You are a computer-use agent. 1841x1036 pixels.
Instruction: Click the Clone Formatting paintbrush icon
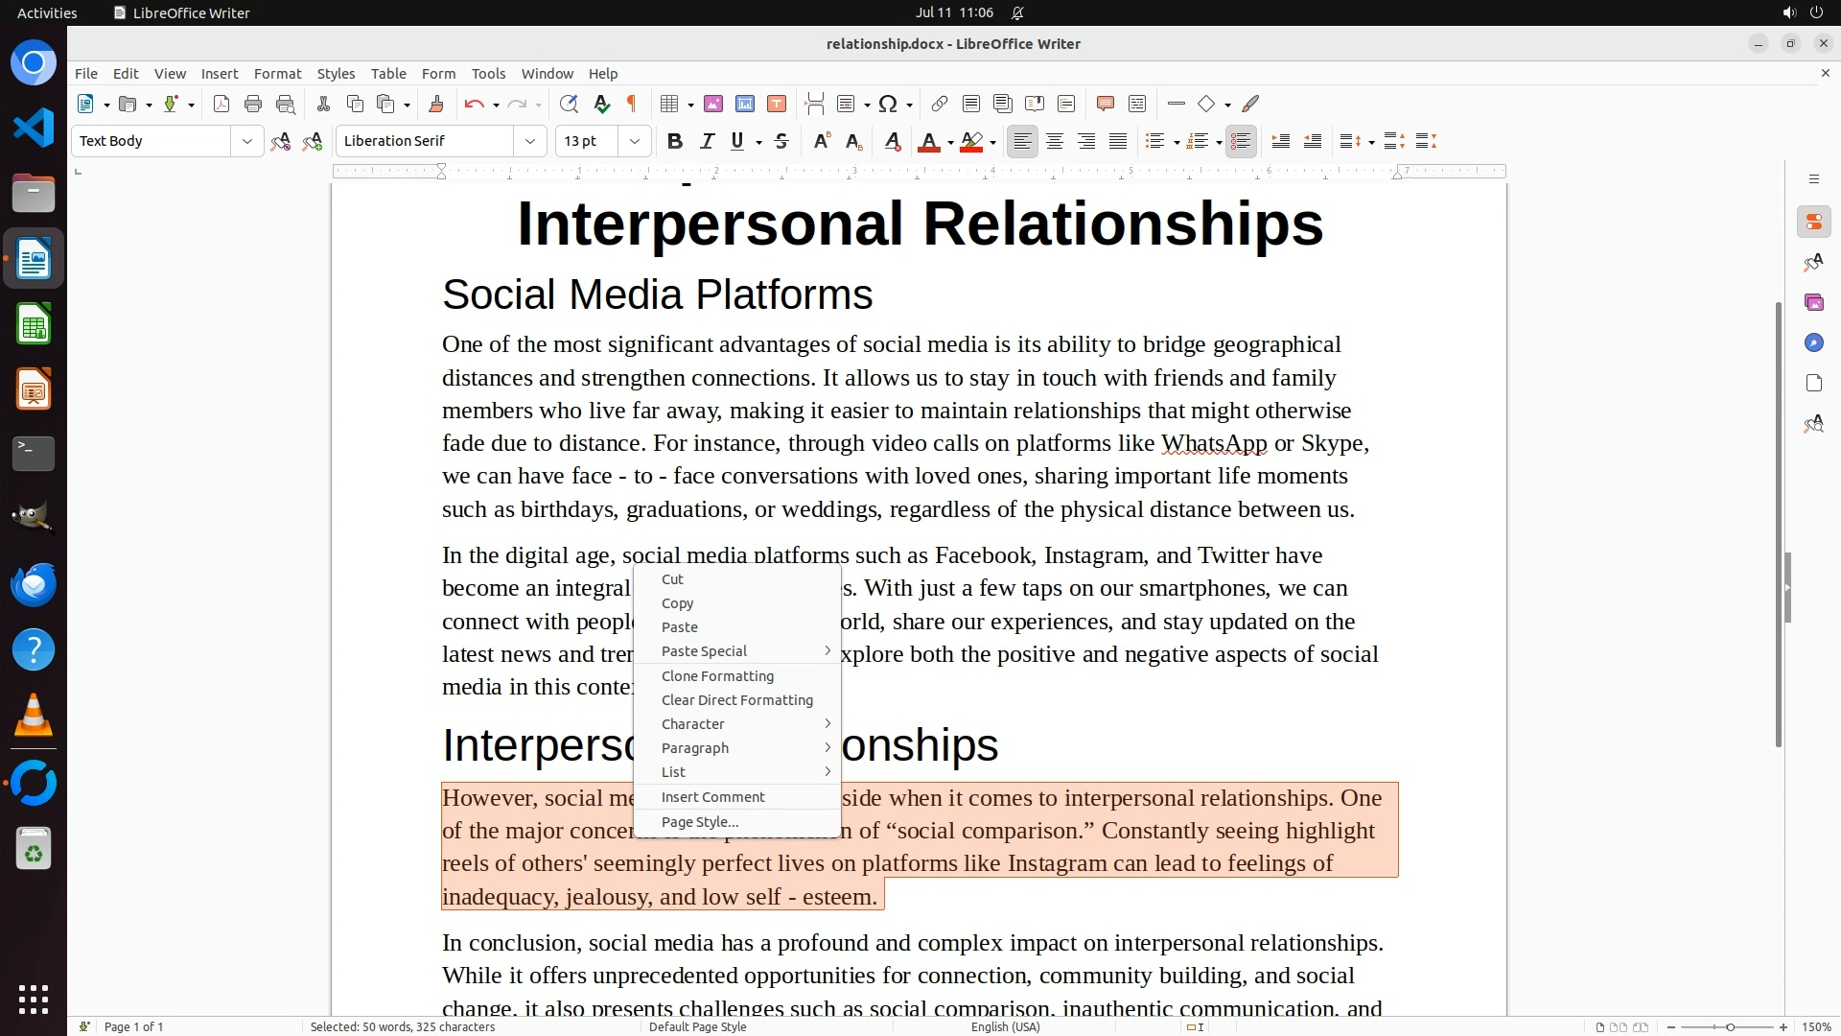435,104
